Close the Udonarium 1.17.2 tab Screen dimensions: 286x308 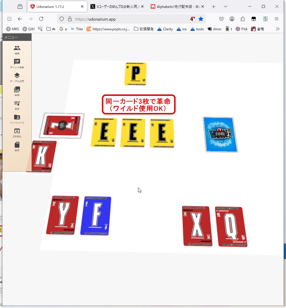(x=82, y=6)
